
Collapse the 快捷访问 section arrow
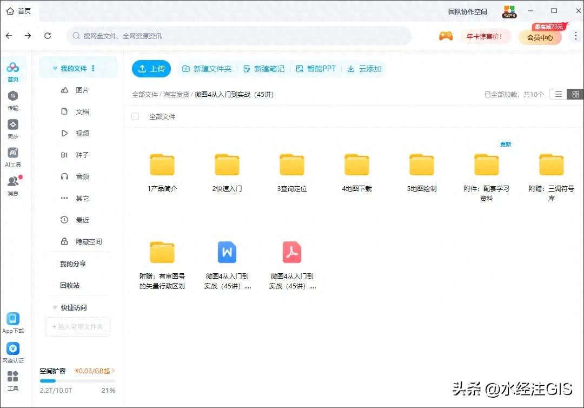point(55,307)
